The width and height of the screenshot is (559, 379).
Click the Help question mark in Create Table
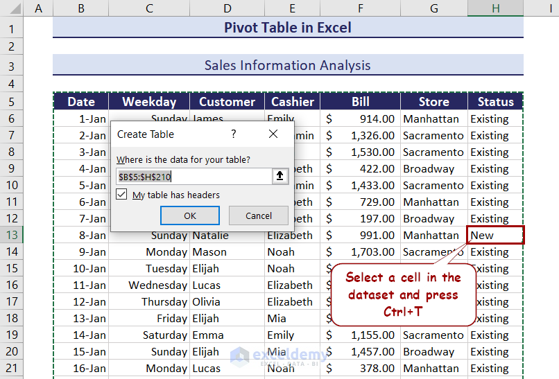234,134
